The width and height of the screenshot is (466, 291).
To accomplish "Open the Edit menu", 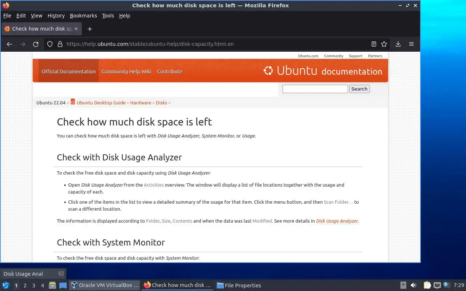I will click(21, 16).
